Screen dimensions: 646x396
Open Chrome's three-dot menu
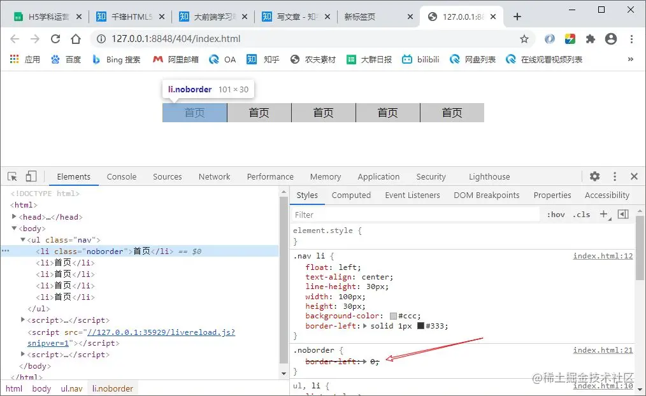(x=631, y=39)
